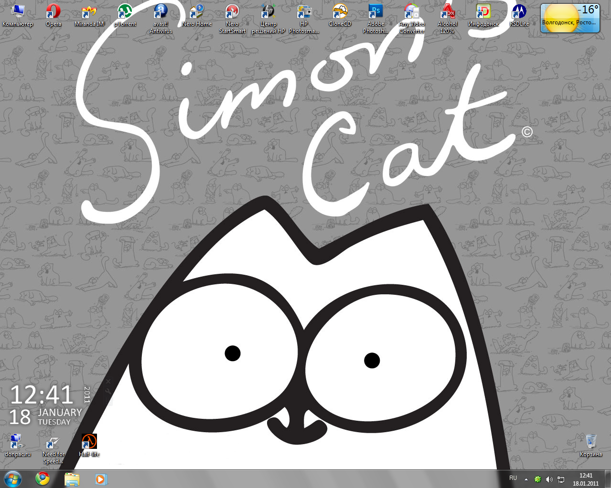611x488 pixels.
Task: Launch Google Chrome from the taskbar
Action: (x=43, y=478)
